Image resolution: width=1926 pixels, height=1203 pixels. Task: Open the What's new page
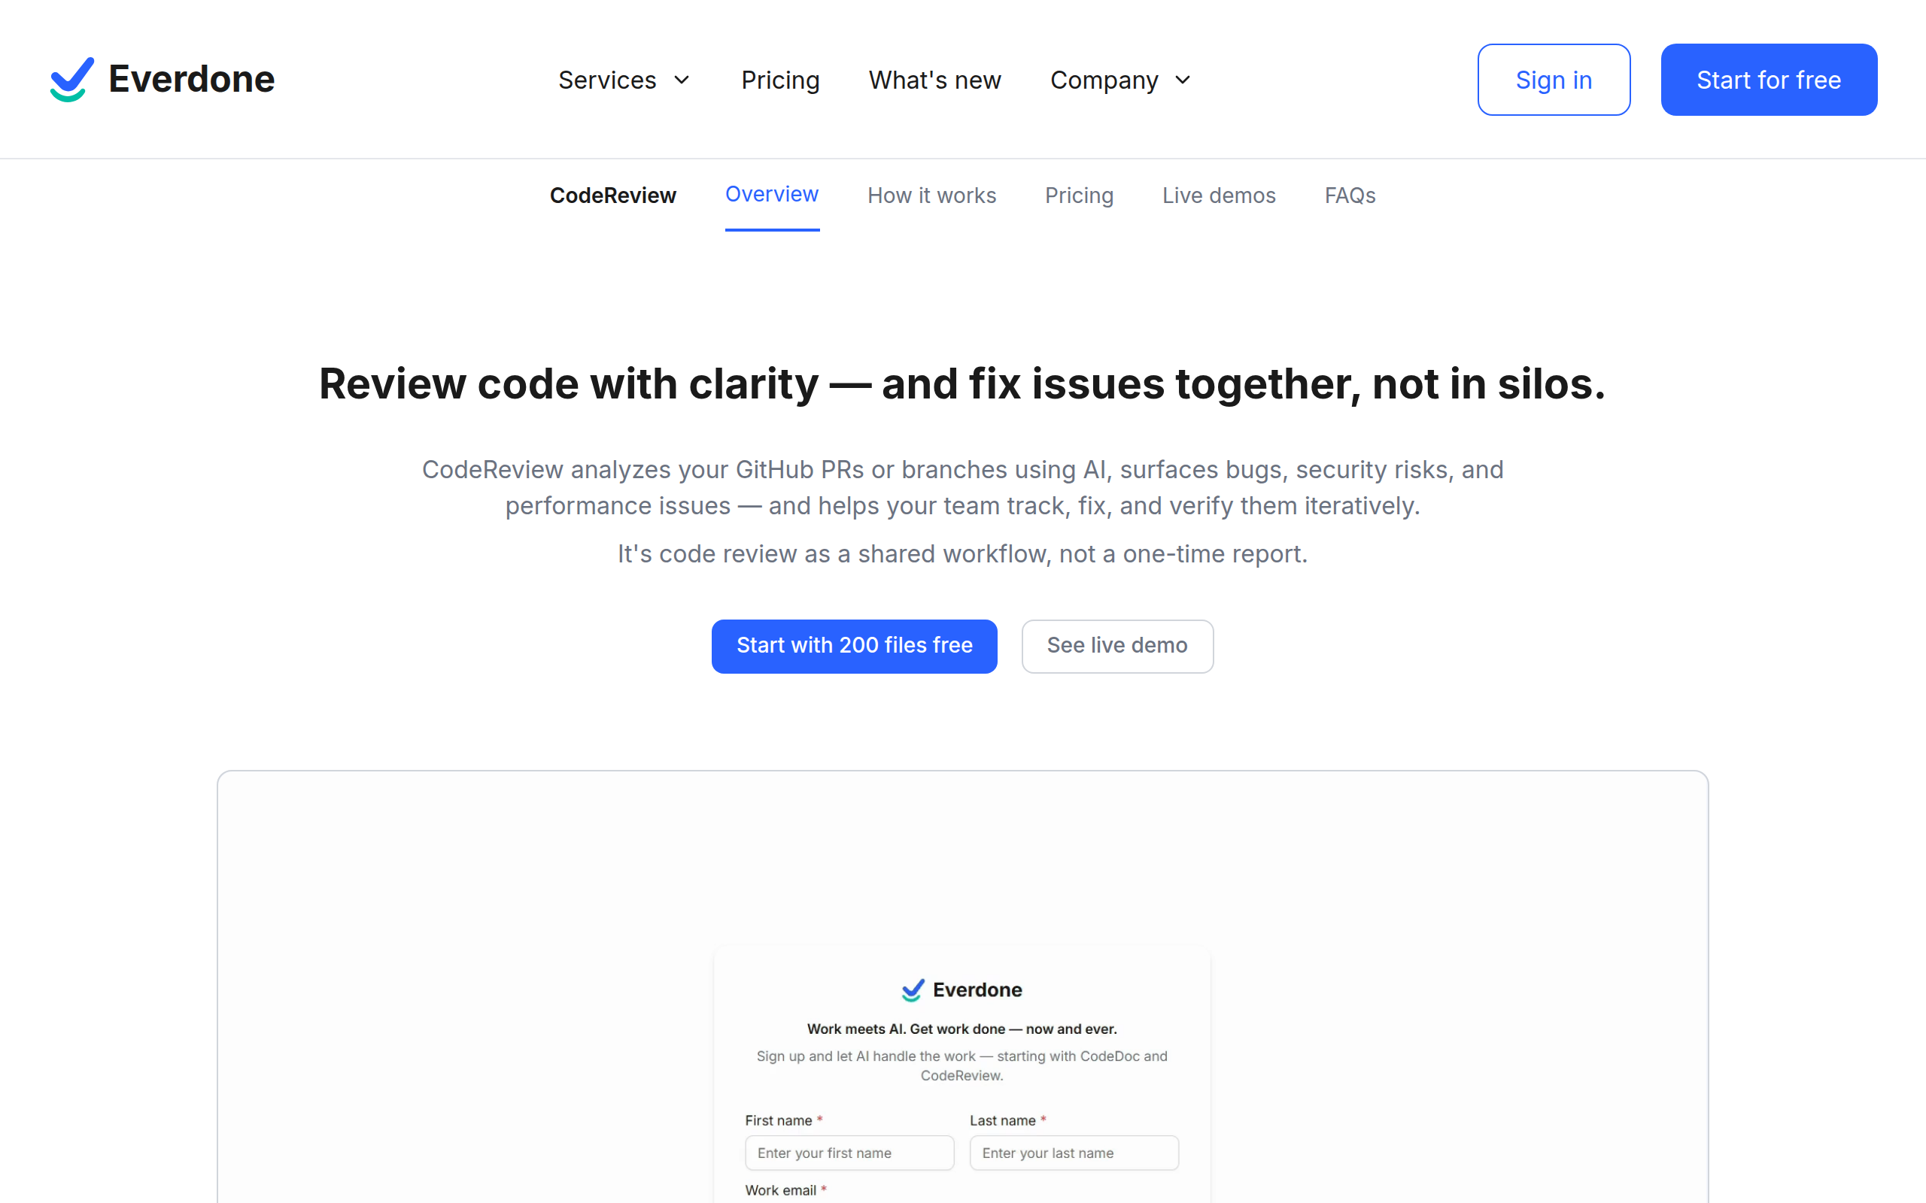click(x=934, y=80)
